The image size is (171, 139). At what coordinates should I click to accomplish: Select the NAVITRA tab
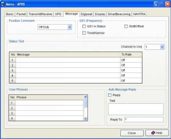139,14
